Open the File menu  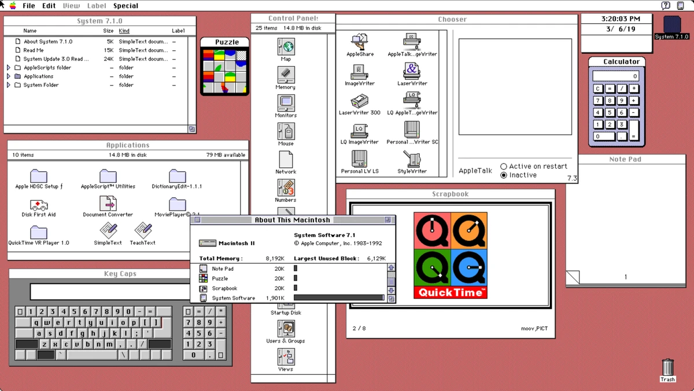(x=28, y=6)
